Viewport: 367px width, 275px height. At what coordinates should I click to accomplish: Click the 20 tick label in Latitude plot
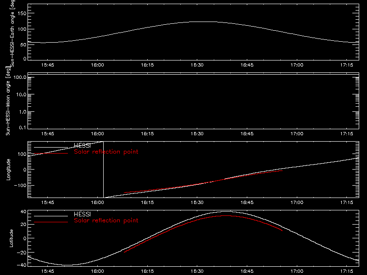[23, 224]
